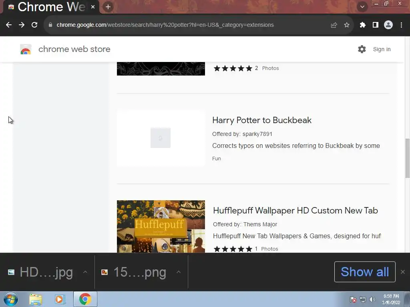Click the 'Photos' label under Hufflepuff listing
The height and width of the screenshot is (307, 410).
click(x=269, y=249)
